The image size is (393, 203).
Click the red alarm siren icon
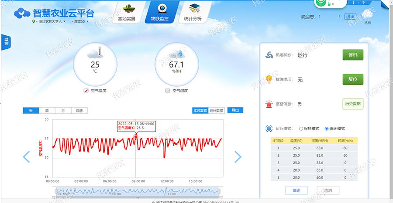[269, 104]
